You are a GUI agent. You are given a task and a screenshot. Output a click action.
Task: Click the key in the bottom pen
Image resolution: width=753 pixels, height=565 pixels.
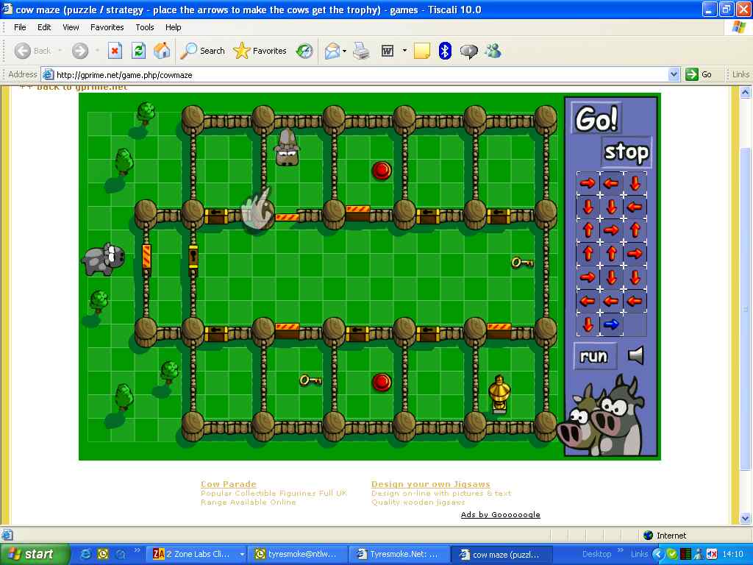point(311,380)
